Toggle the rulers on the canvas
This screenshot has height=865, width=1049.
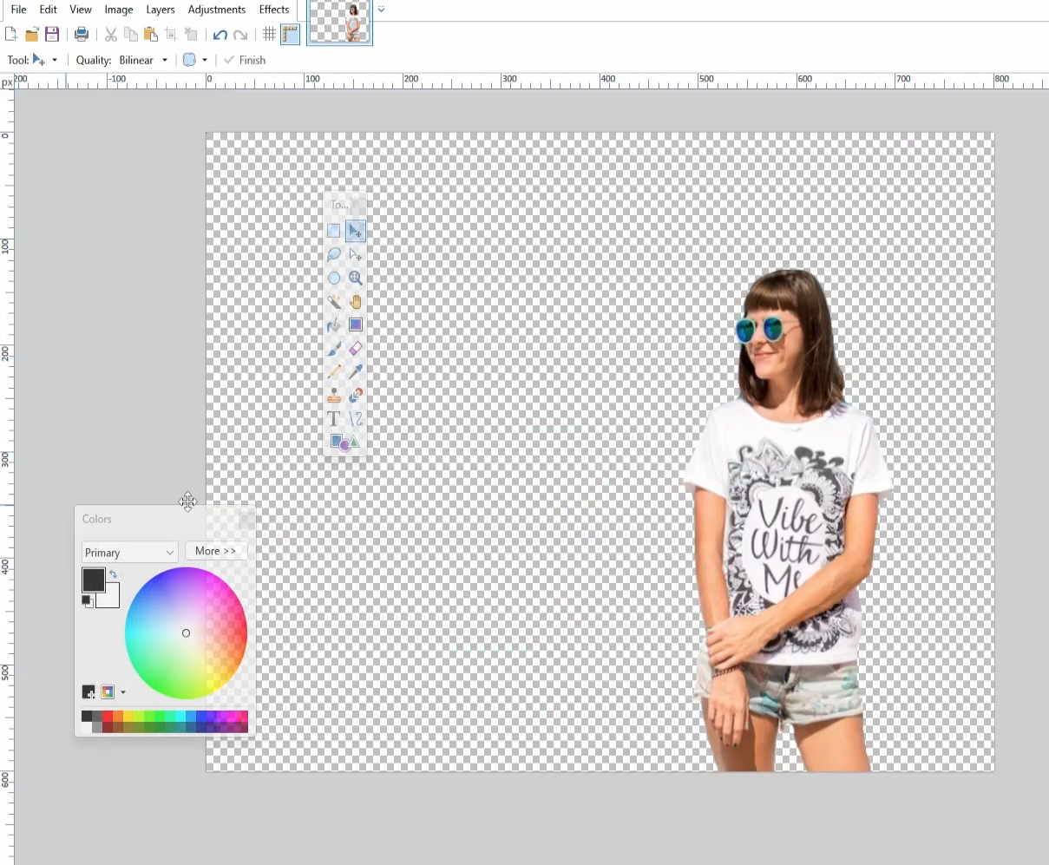(x=290, y=35)
